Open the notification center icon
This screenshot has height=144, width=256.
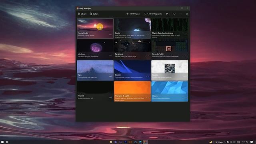252,142
